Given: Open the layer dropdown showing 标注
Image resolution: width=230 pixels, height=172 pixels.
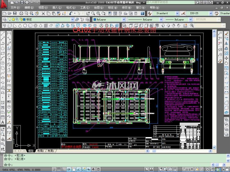Looking at the screenshot, I should 72,20.
